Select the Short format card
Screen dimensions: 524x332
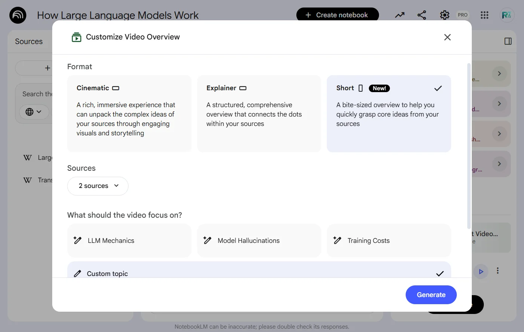click(x=389, y=114)
